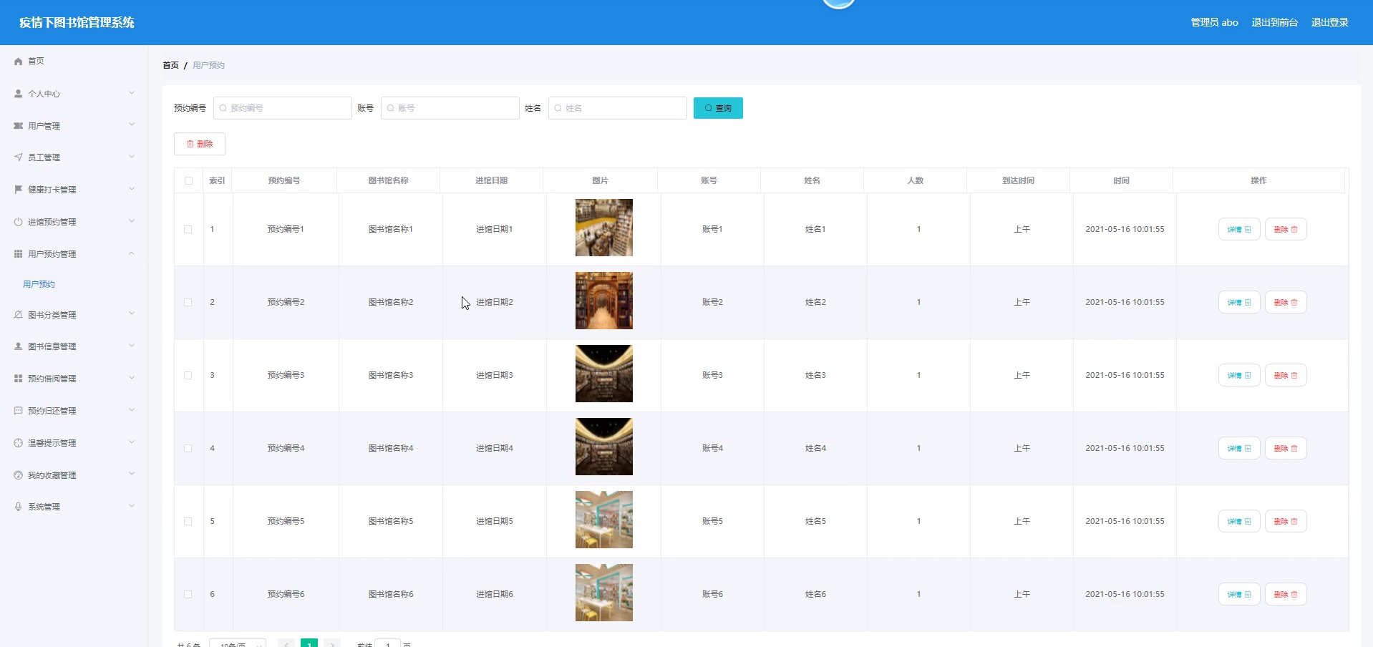Open the library thumbnail in row 2

point(603,301)
